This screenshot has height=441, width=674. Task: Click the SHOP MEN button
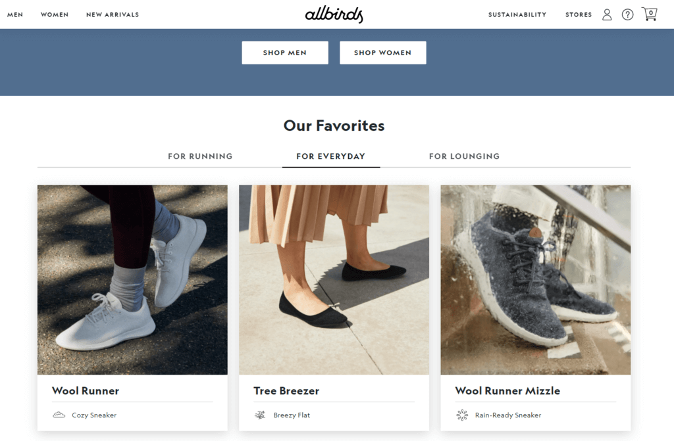coord(285,53)
